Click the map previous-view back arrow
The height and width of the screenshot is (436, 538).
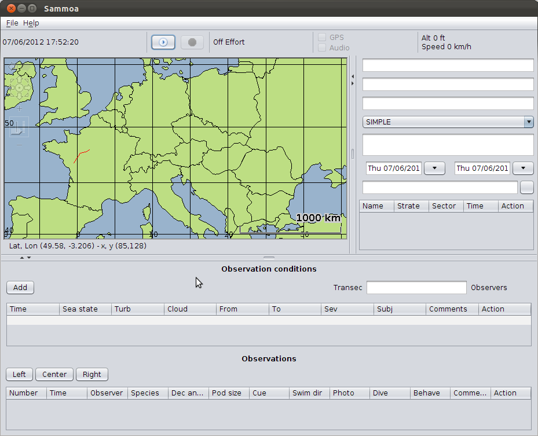(x=13, y=67)
